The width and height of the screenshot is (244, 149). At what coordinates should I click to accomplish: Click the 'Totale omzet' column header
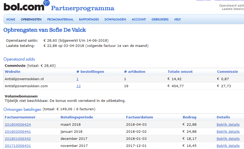click(180, 72)
